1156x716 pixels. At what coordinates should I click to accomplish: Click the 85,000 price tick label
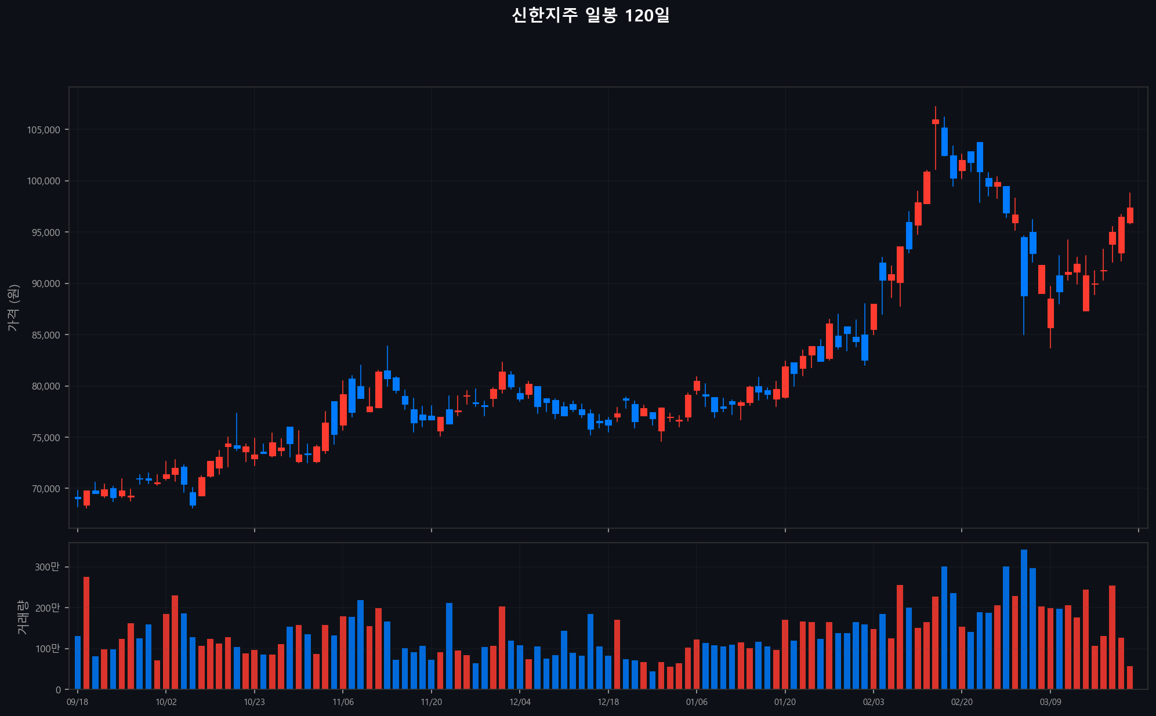pyautogui.click(x=45, y=335)
